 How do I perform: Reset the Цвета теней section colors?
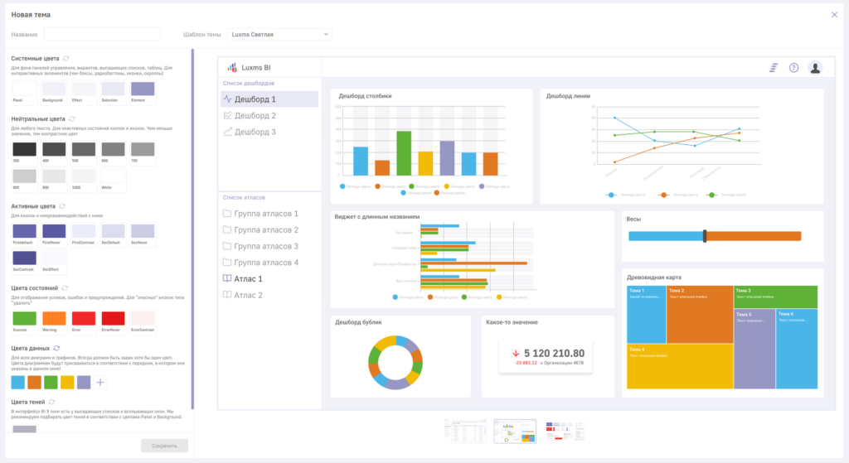tap(52, 402)
